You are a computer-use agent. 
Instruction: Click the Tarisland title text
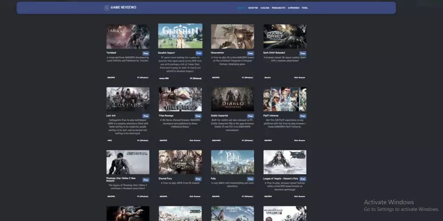[111, 53]
